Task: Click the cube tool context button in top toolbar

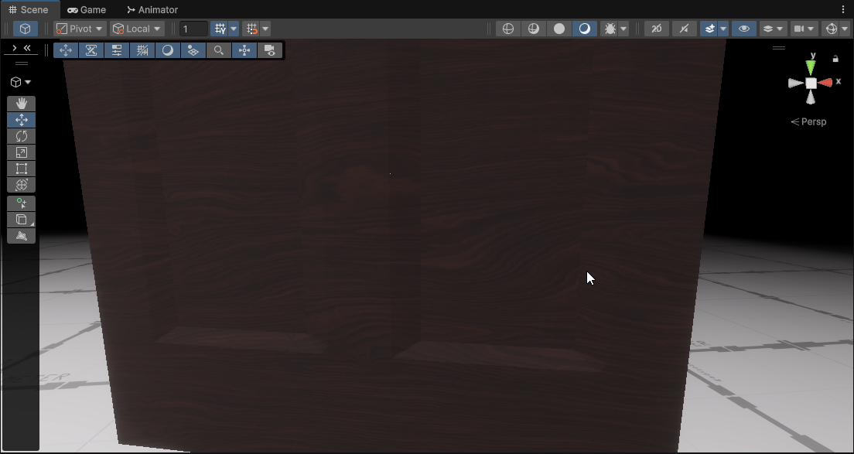Action: click(25, 29)
